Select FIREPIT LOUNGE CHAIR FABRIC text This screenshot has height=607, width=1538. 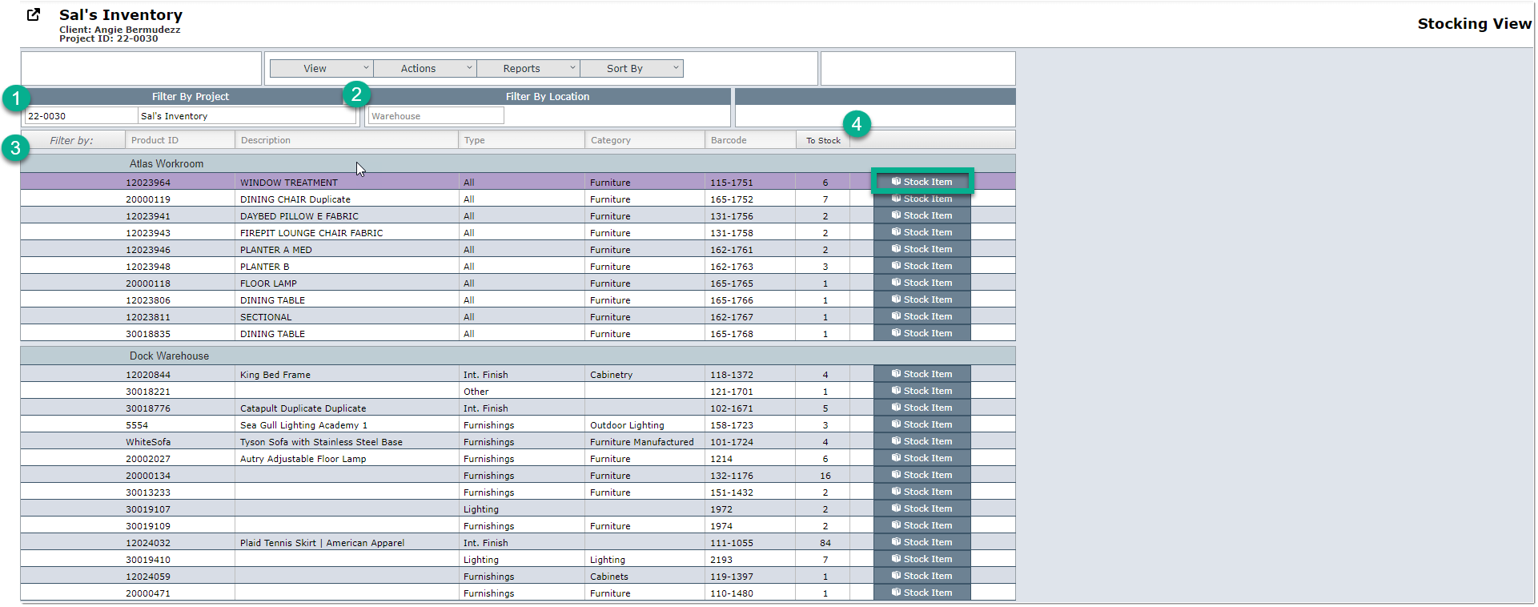pyautogui.click(x=311, y=233)
